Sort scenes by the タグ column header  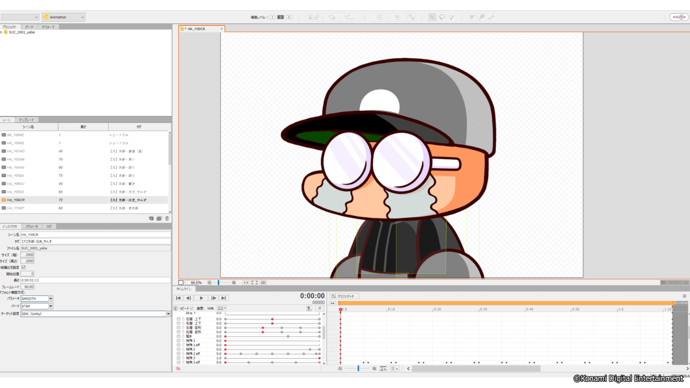pos(139,127)
